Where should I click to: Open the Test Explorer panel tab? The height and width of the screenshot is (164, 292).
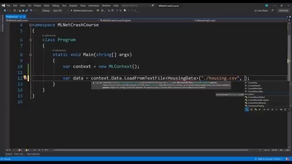tap(33, 154)
